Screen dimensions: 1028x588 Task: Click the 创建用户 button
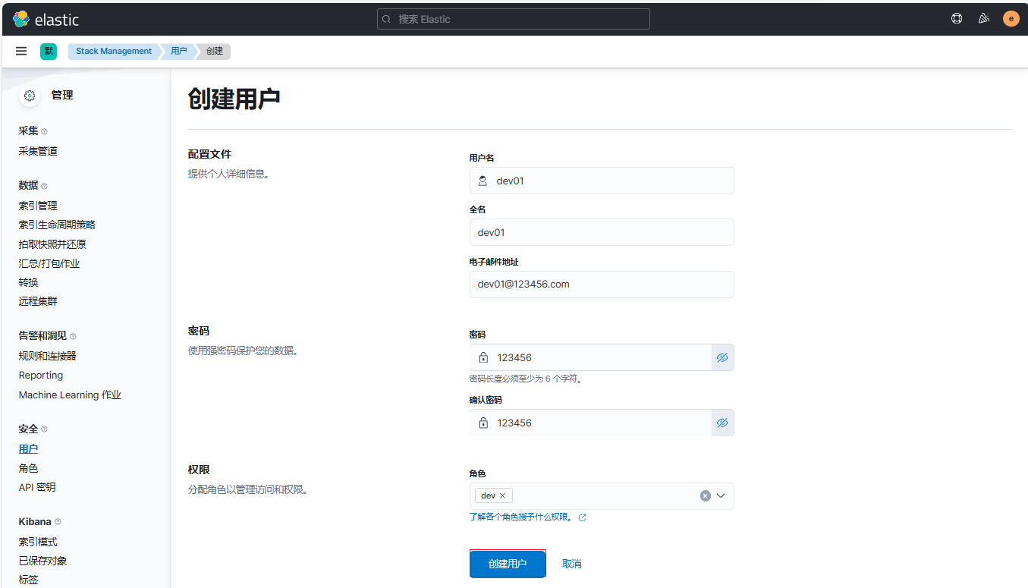click(x=508, y=564)
